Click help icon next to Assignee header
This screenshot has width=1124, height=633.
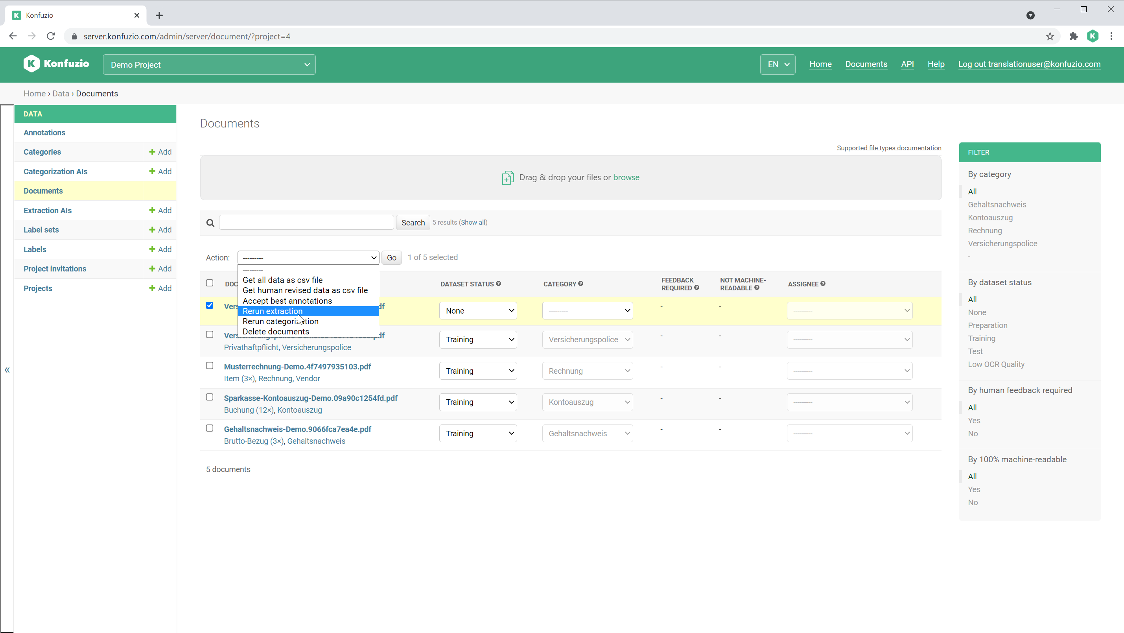pyautogui.click(x=823, y=284)
